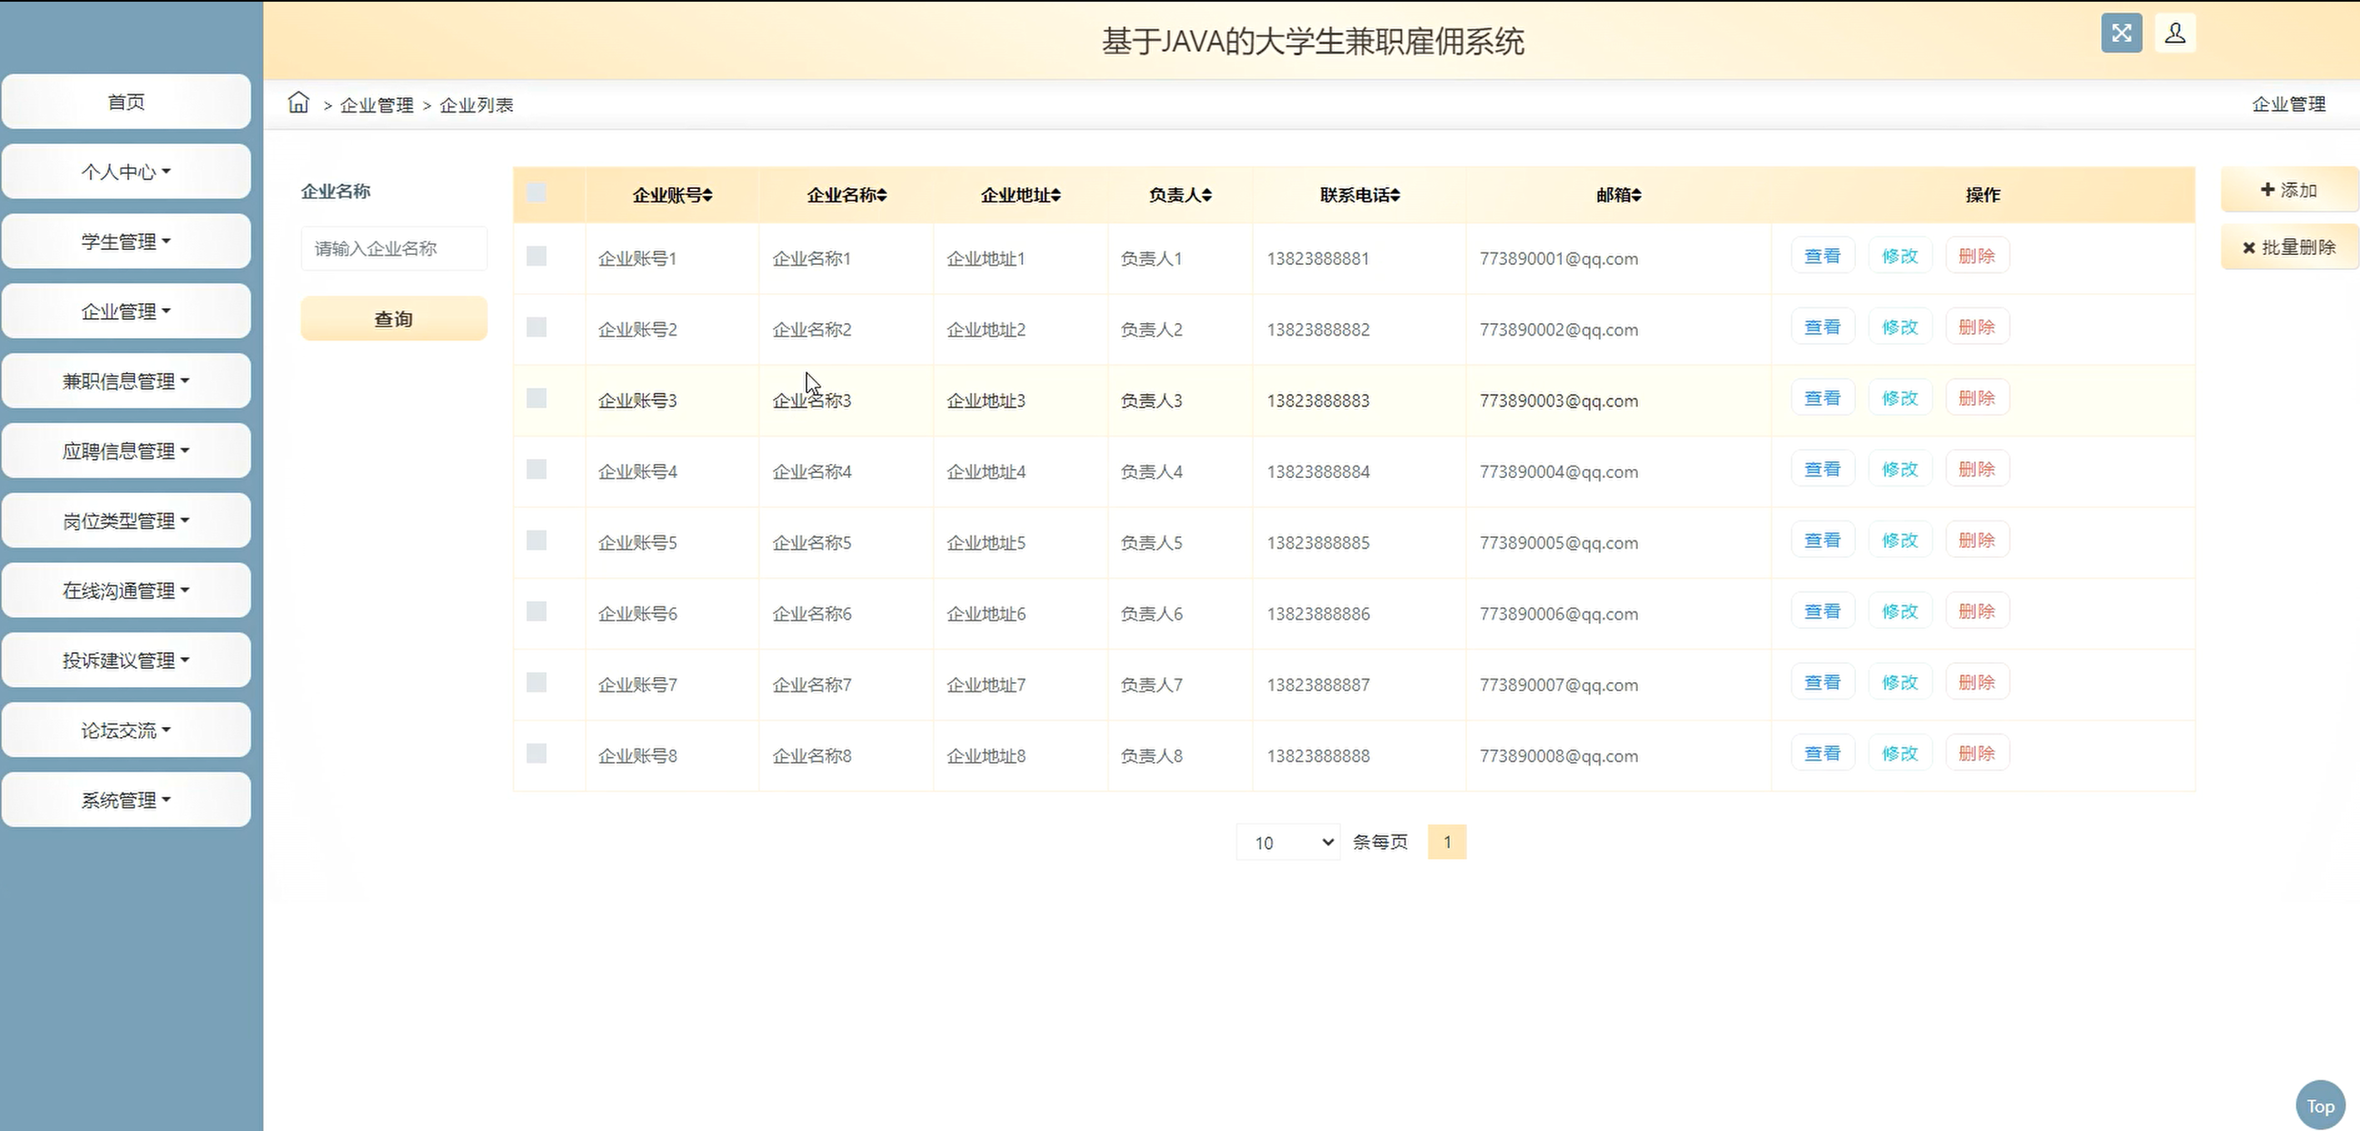Click 企业列表 in the breadcrumb

476,105
